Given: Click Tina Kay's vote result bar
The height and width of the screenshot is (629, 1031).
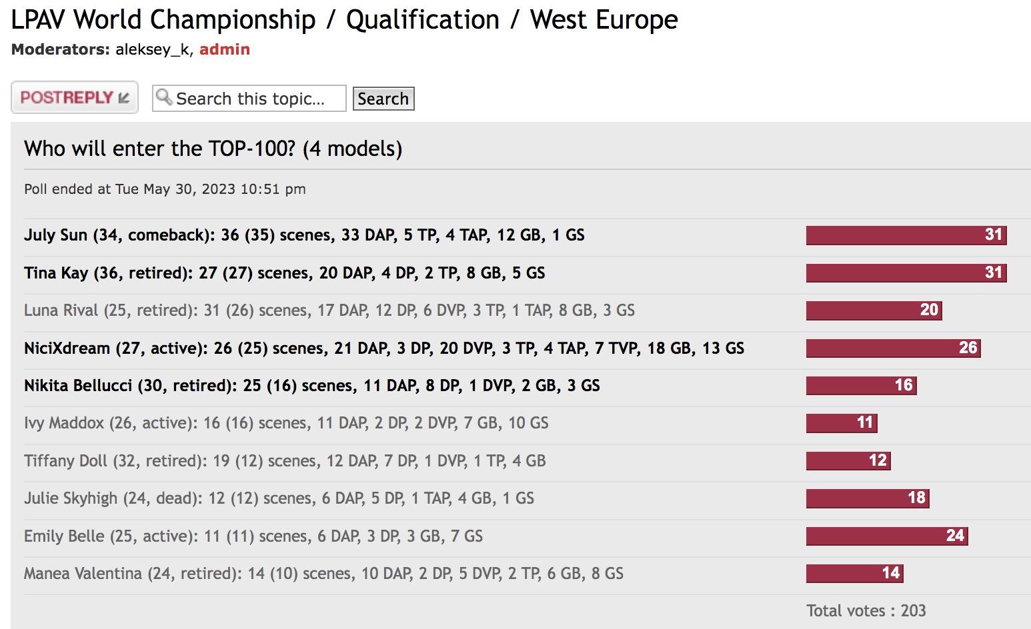Looking at the screenshot, I should click(906, 273).
